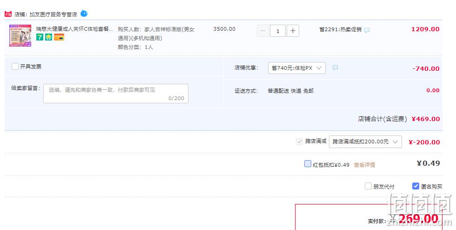Click the red envelope amount ¥0.49
The width and height of the screenshot is (456, 230).
[x=429, y=163]
